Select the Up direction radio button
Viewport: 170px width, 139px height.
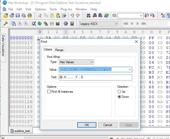[119, 92]
